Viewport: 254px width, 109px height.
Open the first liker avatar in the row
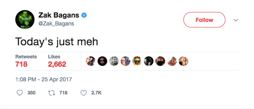click(x=91, y=61)
